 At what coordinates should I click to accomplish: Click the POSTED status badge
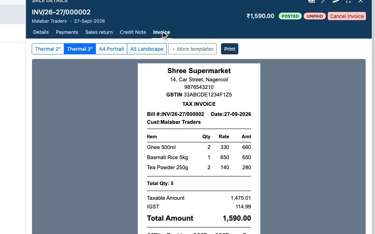290,16
